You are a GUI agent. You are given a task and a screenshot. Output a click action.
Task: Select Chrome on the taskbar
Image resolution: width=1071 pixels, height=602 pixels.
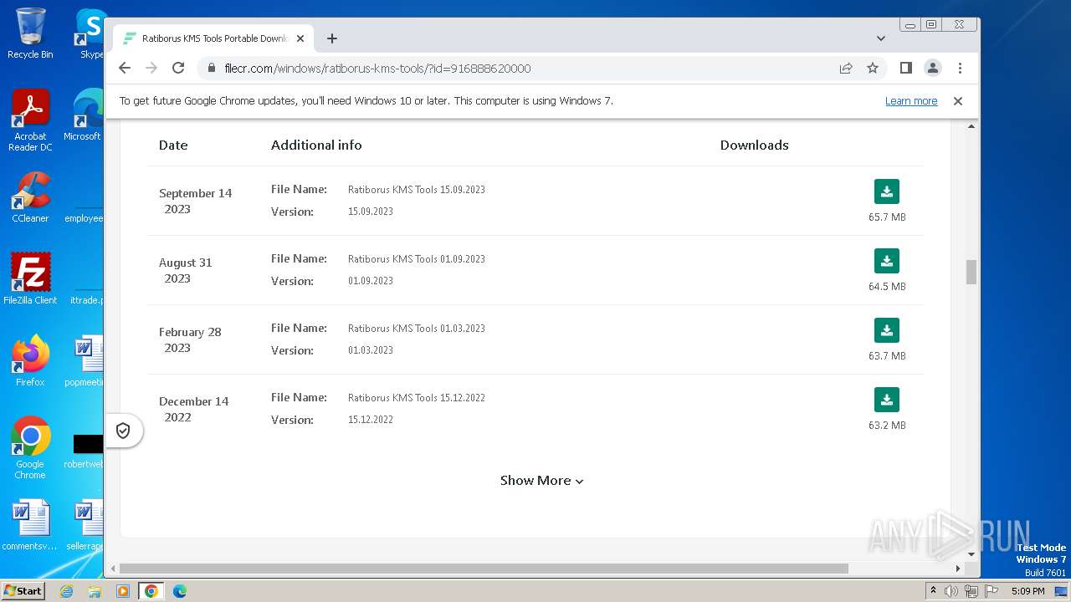tap(151, 591)
